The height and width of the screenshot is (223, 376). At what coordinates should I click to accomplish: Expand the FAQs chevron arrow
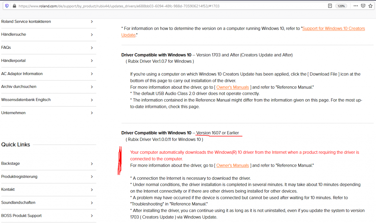[x=92, y=48]
